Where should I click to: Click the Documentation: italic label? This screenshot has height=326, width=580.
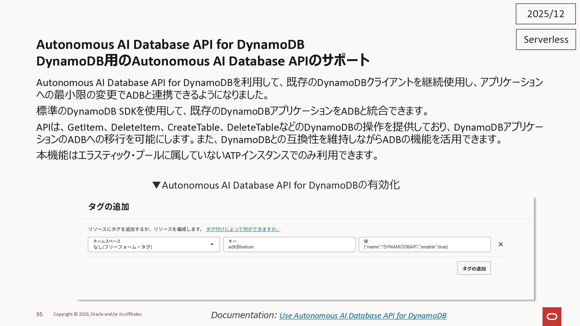point(243,315)
